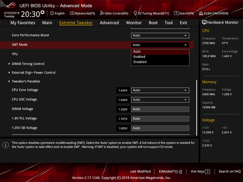Click the settings list scrollbar
The image size is (243, 182).
[x=196, y=108]
